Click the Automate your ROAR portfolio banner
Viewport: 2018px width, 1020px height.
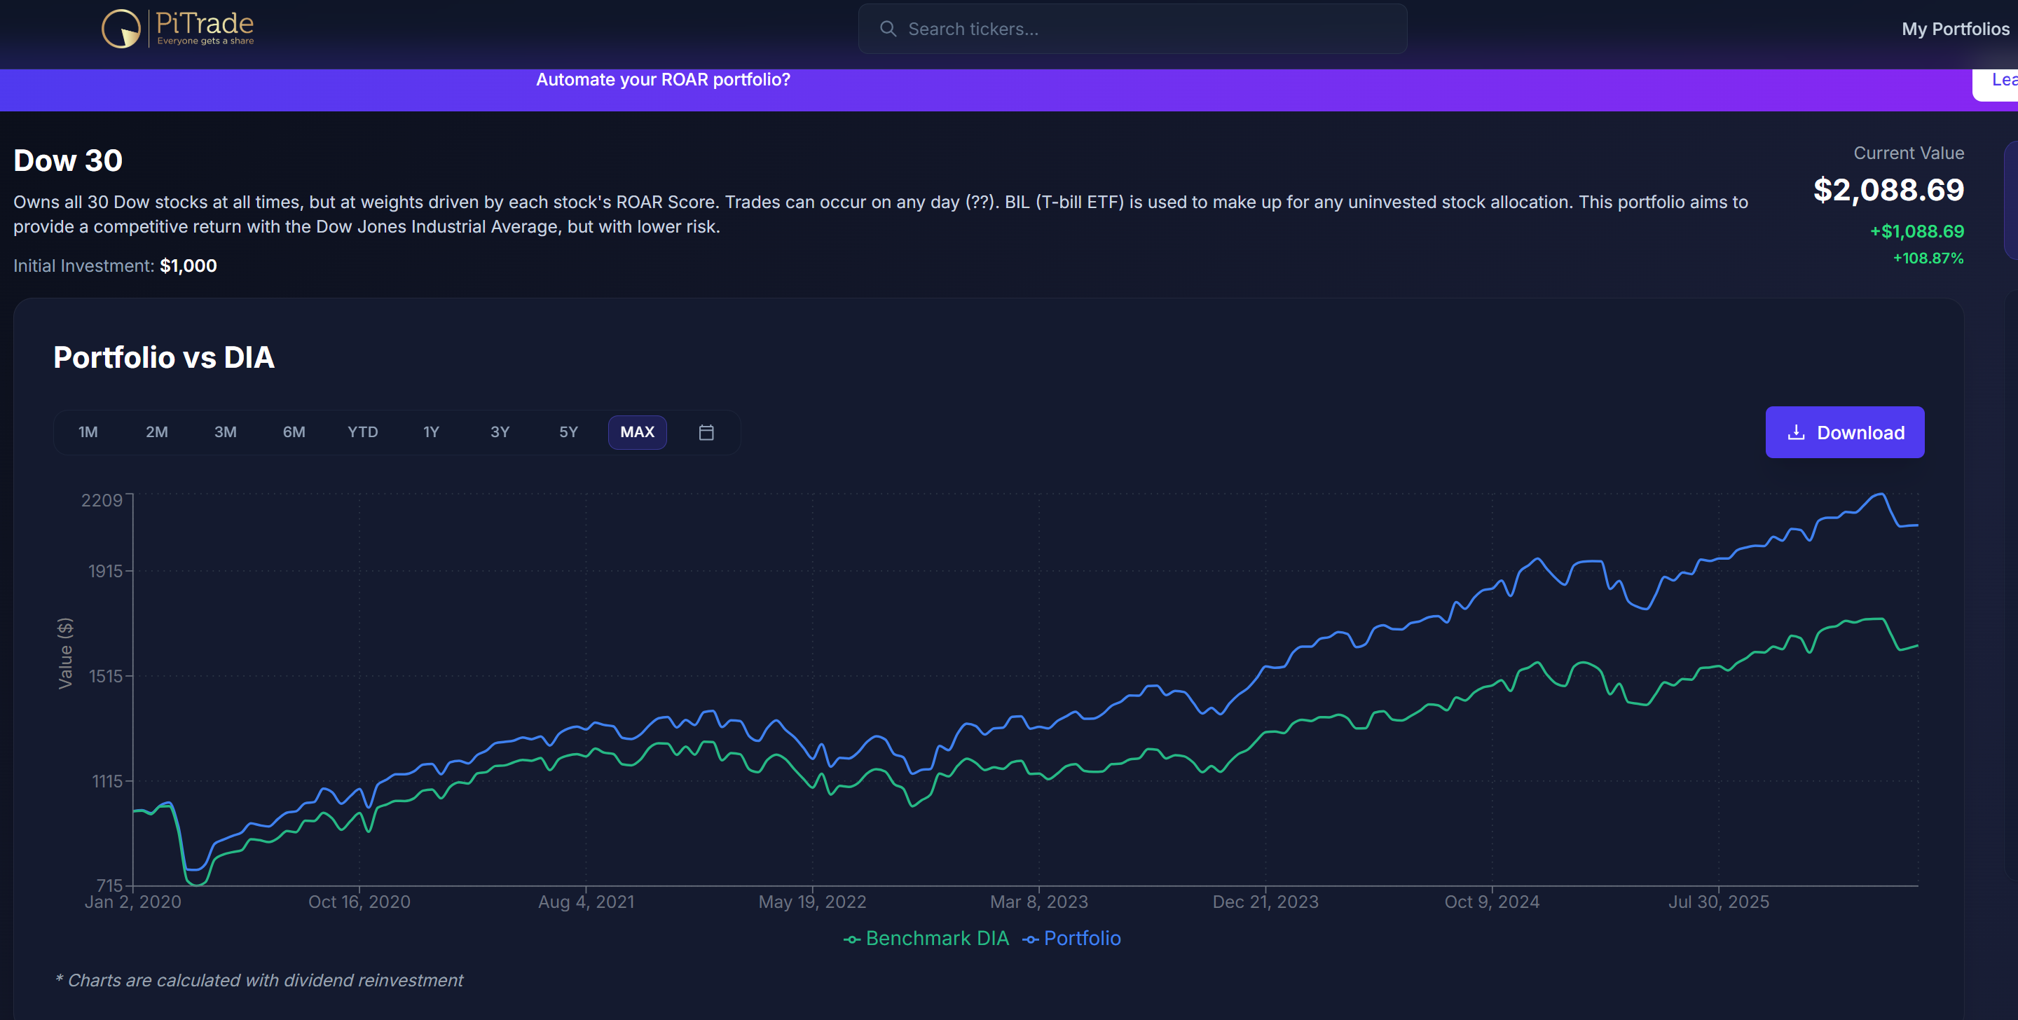663,80
